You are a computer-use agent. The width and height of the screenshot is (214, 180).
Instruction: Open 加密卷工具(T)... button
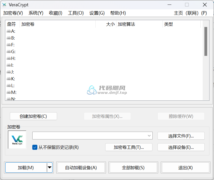click(x=129, y=147)
